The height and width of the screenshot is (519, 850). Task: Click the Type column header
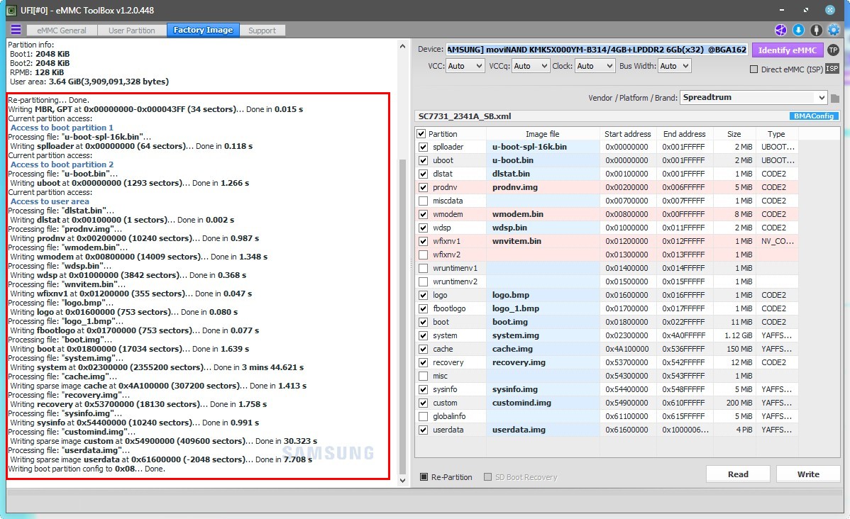pos(776,134)
